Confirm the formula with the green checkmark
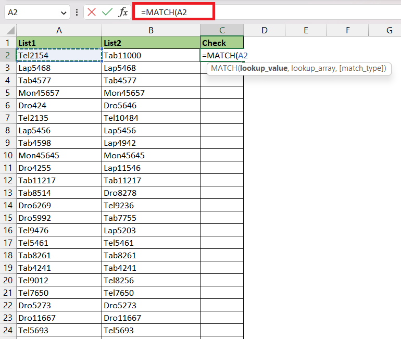Image resolution: width=401 pixels, height=339 pixels. tap(107, 12)
